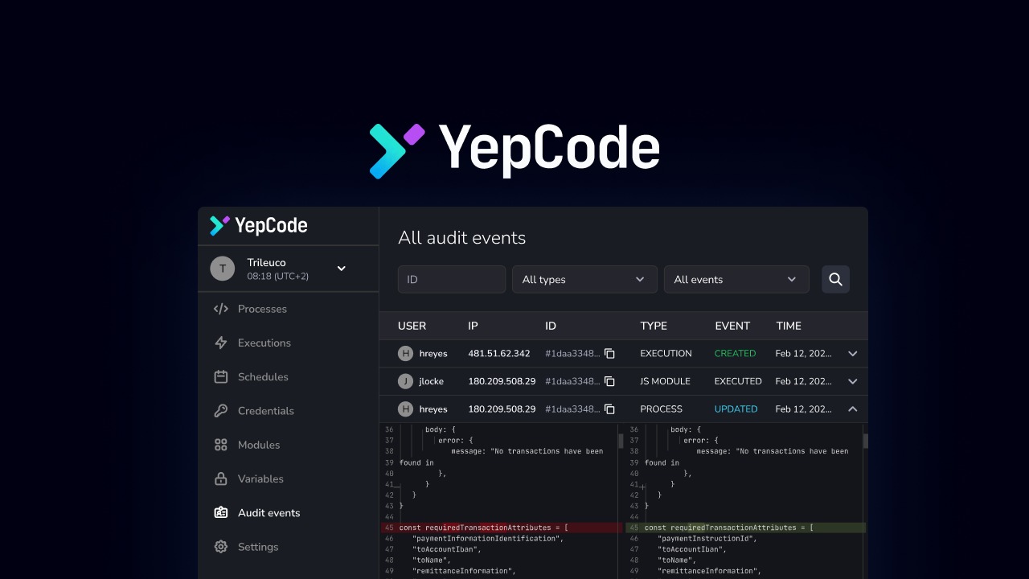Copy ID of hreyes EXECUTION row
Image resolution: width=1029 pixels, height=579 pixels.
609,354
